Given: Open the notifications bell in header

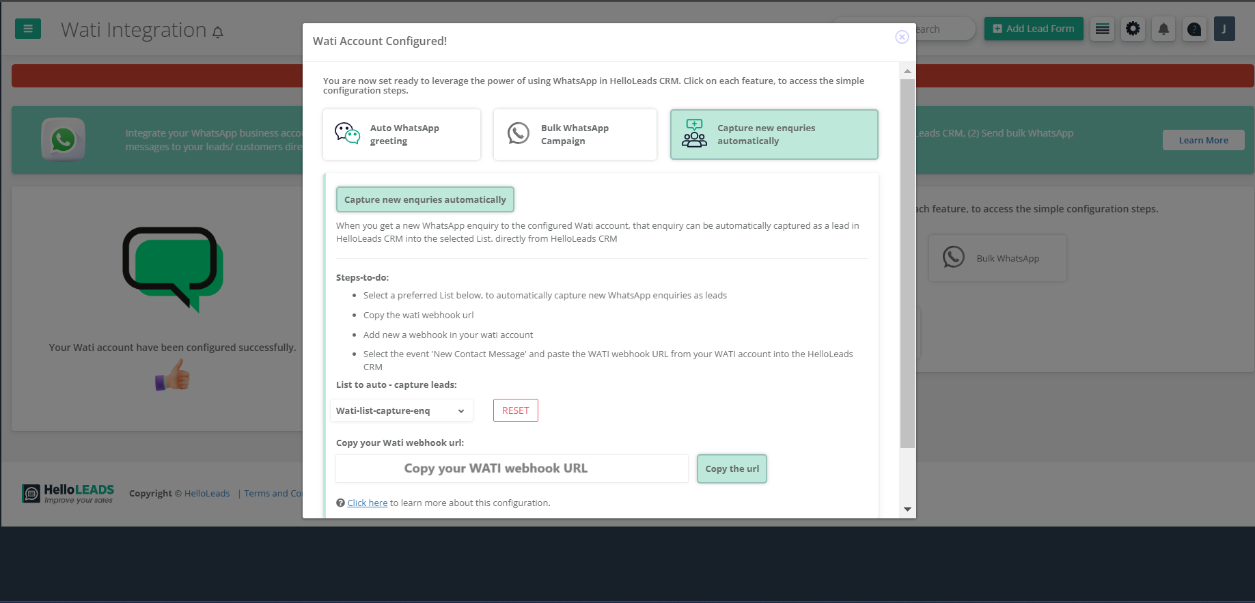Looking at the screenshot, I should (x=1163, y=29).
